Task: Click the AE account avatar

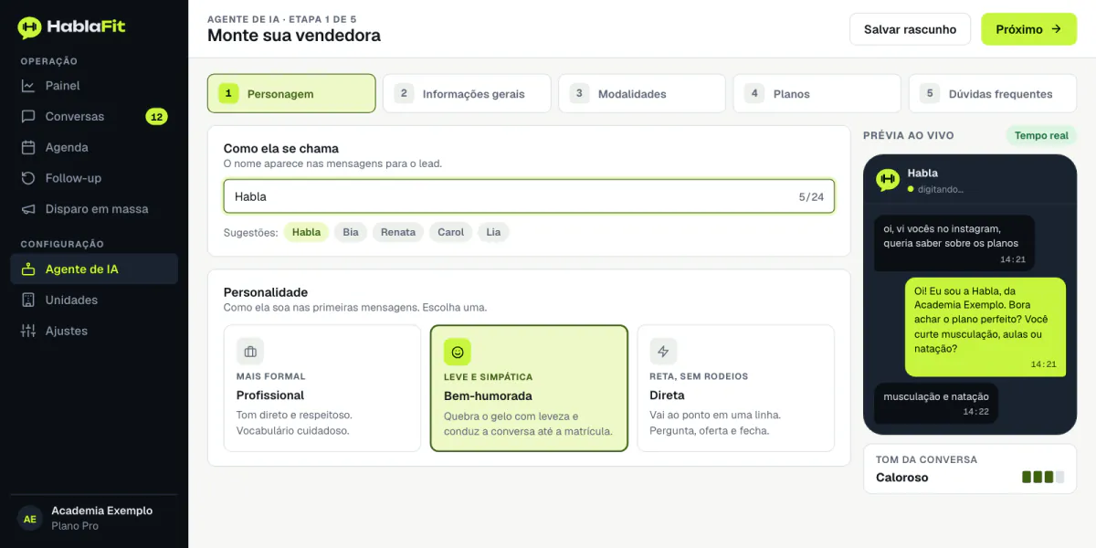Action: pos(30,519)
